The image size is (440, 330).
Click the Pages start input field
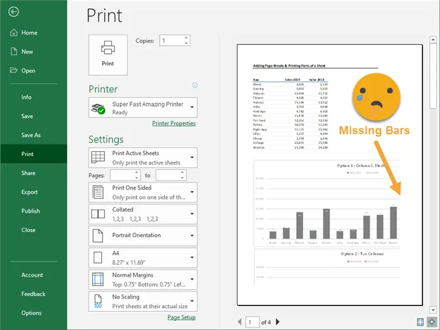point(124,176)
